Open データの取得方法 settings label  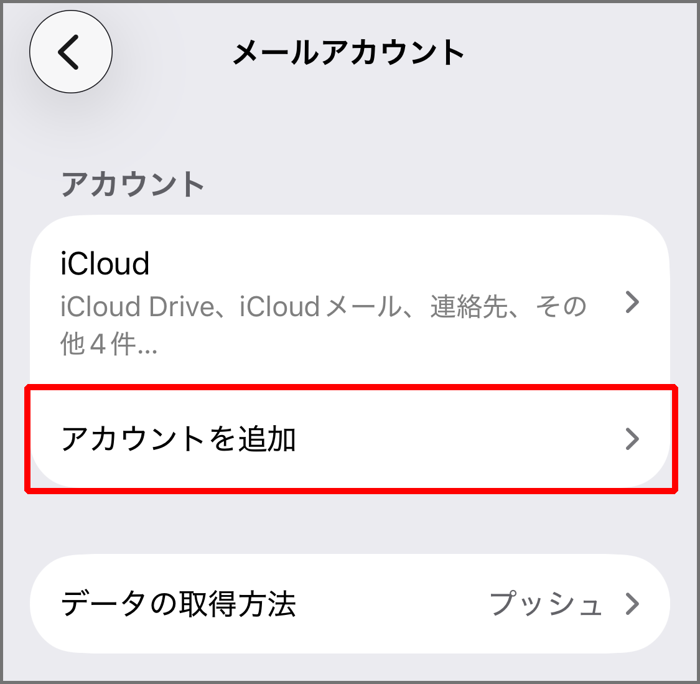tap(179, 604)
